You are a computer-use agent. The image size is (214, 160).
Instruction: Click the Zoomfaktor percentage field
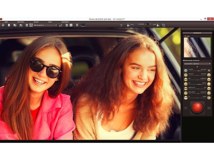[x=147, y=24]
